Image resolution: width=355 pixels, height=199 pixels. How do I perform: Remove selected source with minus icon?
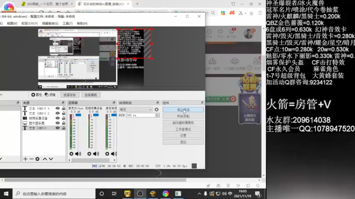31,159
